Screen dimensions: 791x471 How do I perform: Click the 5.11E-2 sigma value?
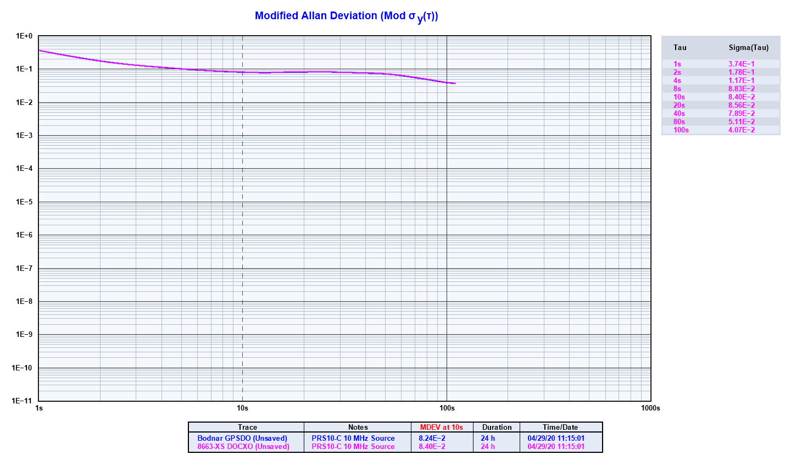(742, 121)
